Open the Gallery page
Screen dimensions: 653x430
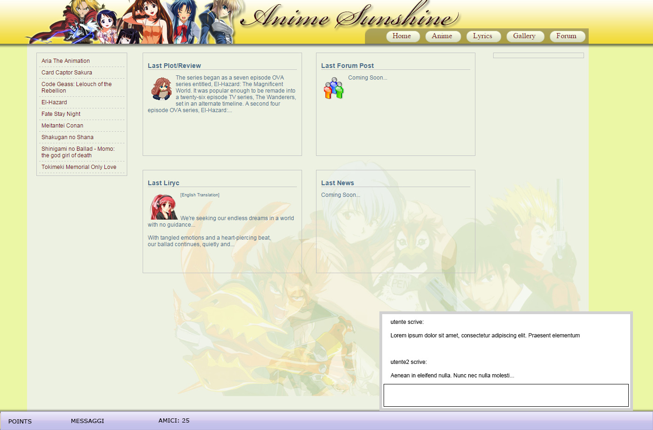525,36
